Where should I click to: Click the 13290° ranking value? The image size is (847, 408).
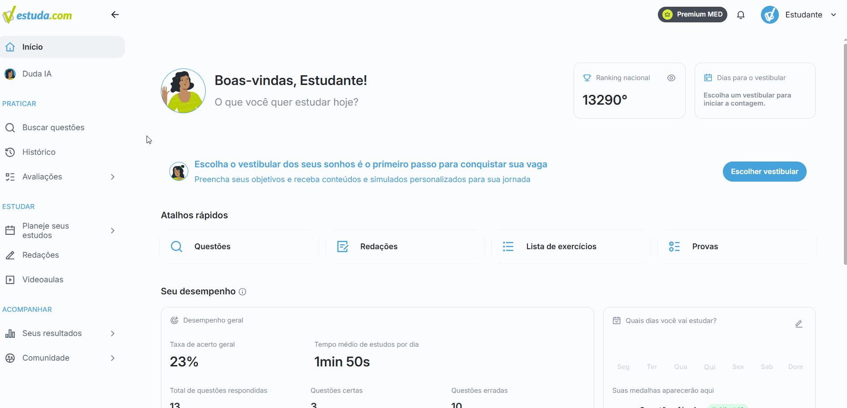click(605, 100)
